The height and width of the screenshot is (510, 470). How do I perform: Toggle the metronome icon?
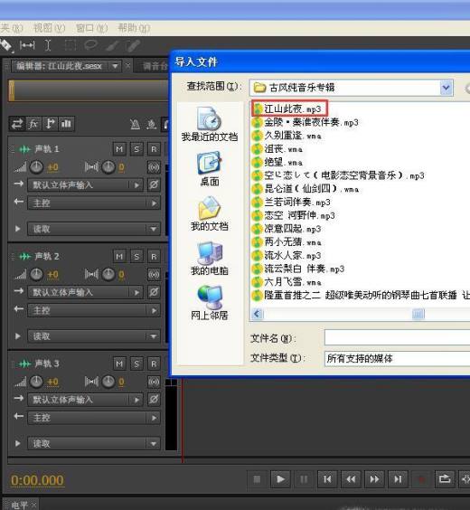click(x=135, y=124)
